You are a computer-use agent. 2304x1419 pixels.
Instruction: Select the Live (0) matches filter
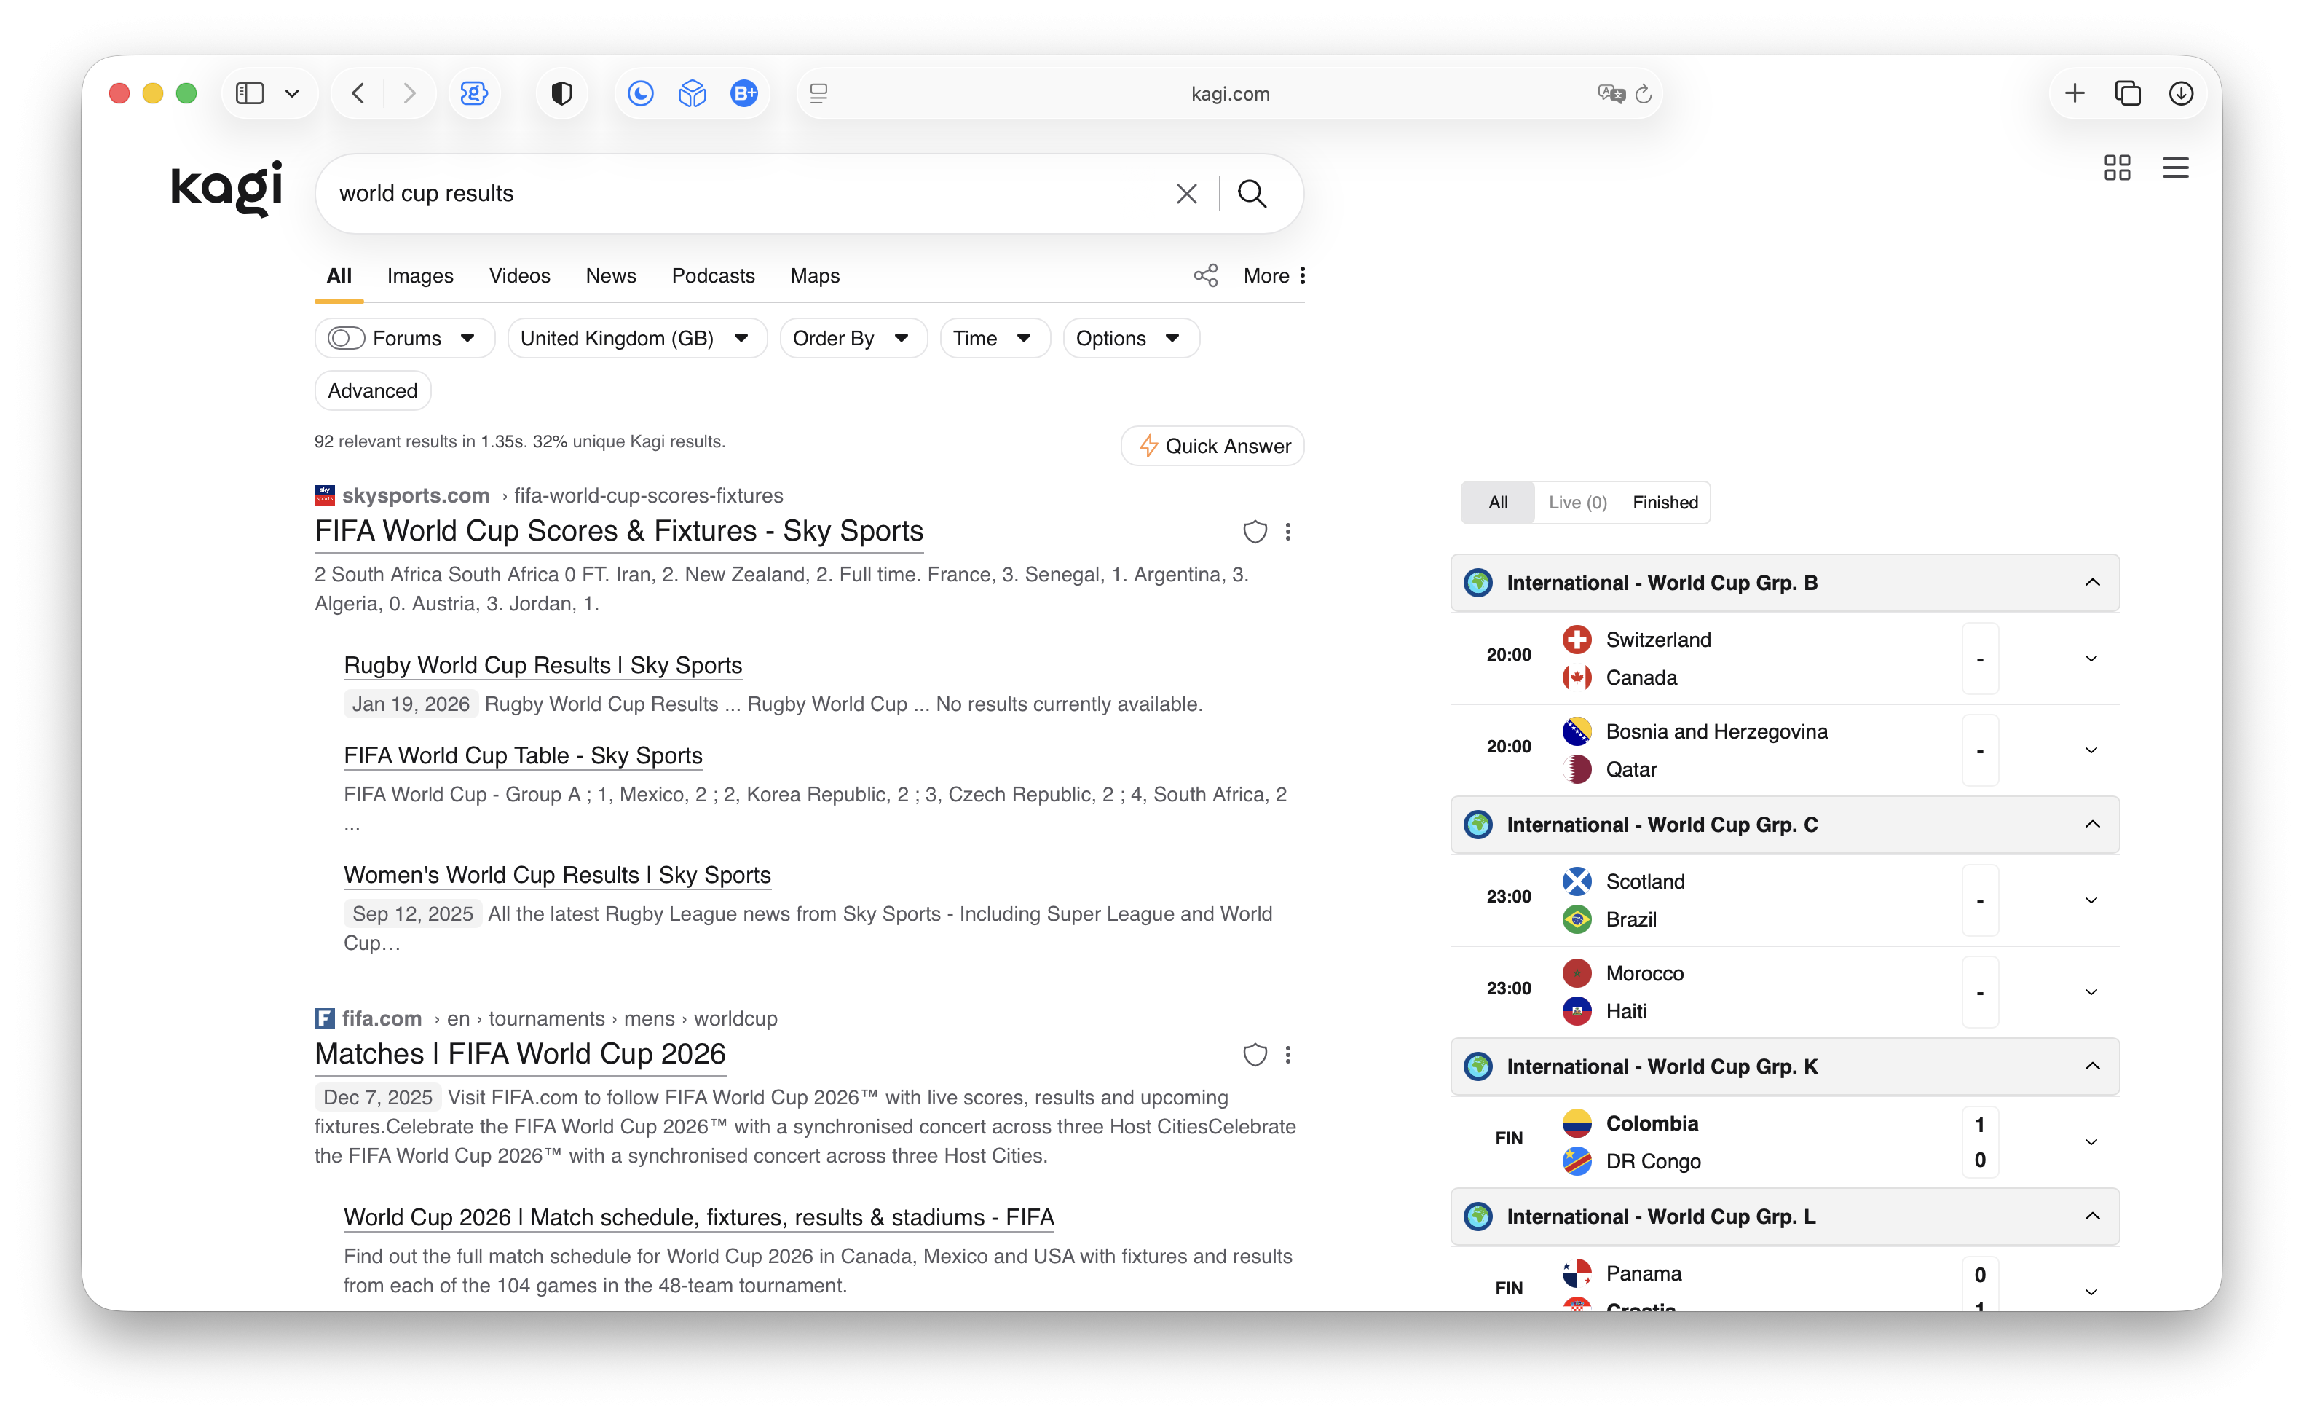click(x=1577, y=502)
